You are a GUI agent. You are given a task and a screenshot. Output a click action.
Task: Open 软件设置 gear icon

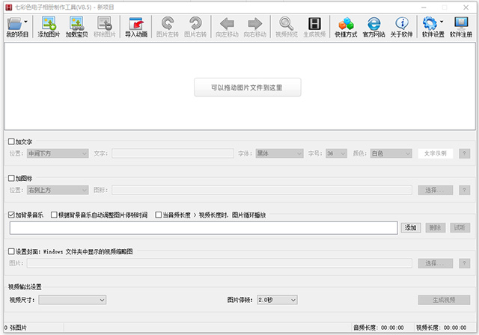(x=430, y=23)
